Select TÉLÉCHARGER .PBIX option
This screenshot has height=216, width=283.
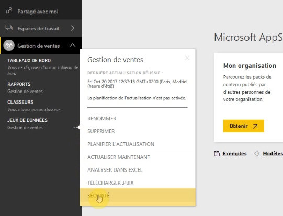coord(110,183)
